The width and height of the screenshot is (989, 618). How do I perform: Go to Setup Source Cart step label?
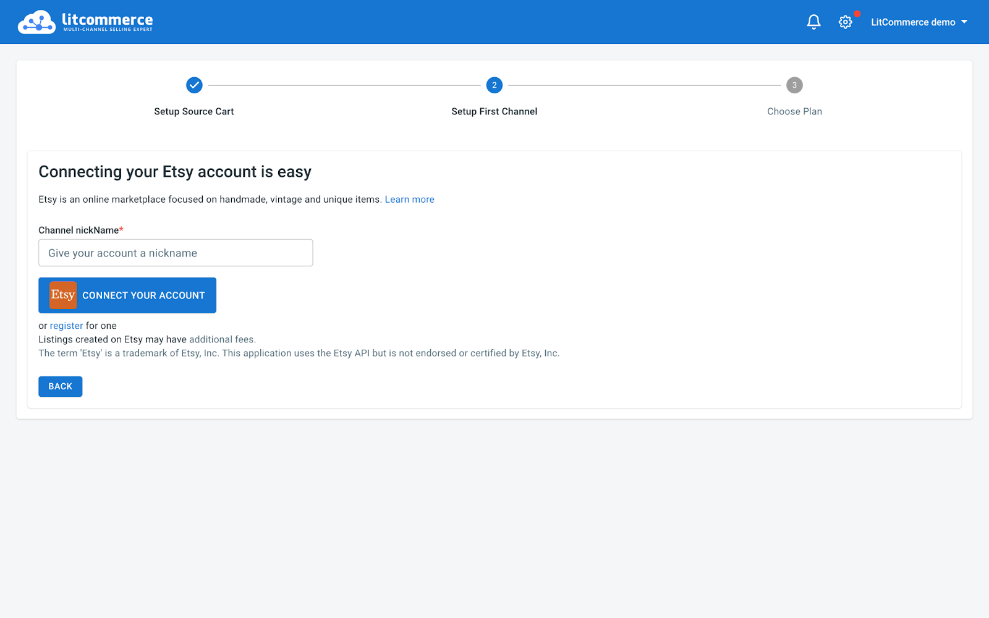coord(194,111)
